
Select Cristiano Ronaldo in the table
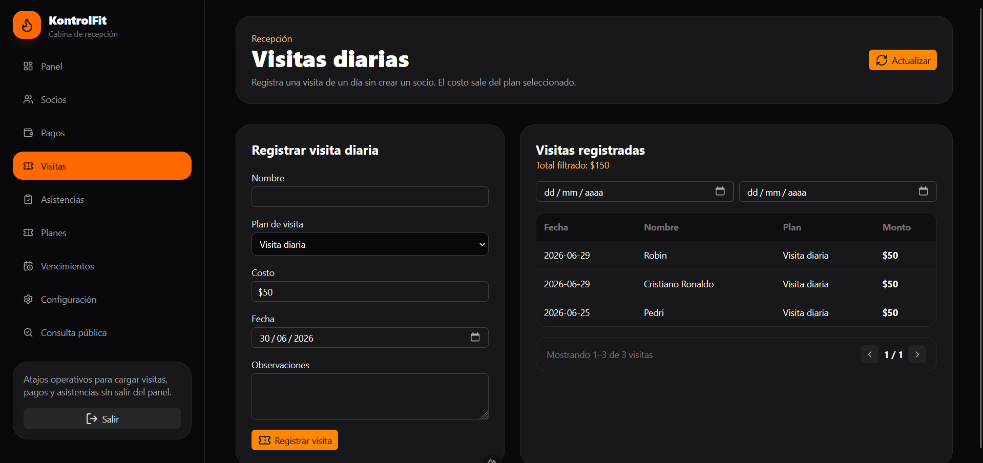tap(678, 284)
